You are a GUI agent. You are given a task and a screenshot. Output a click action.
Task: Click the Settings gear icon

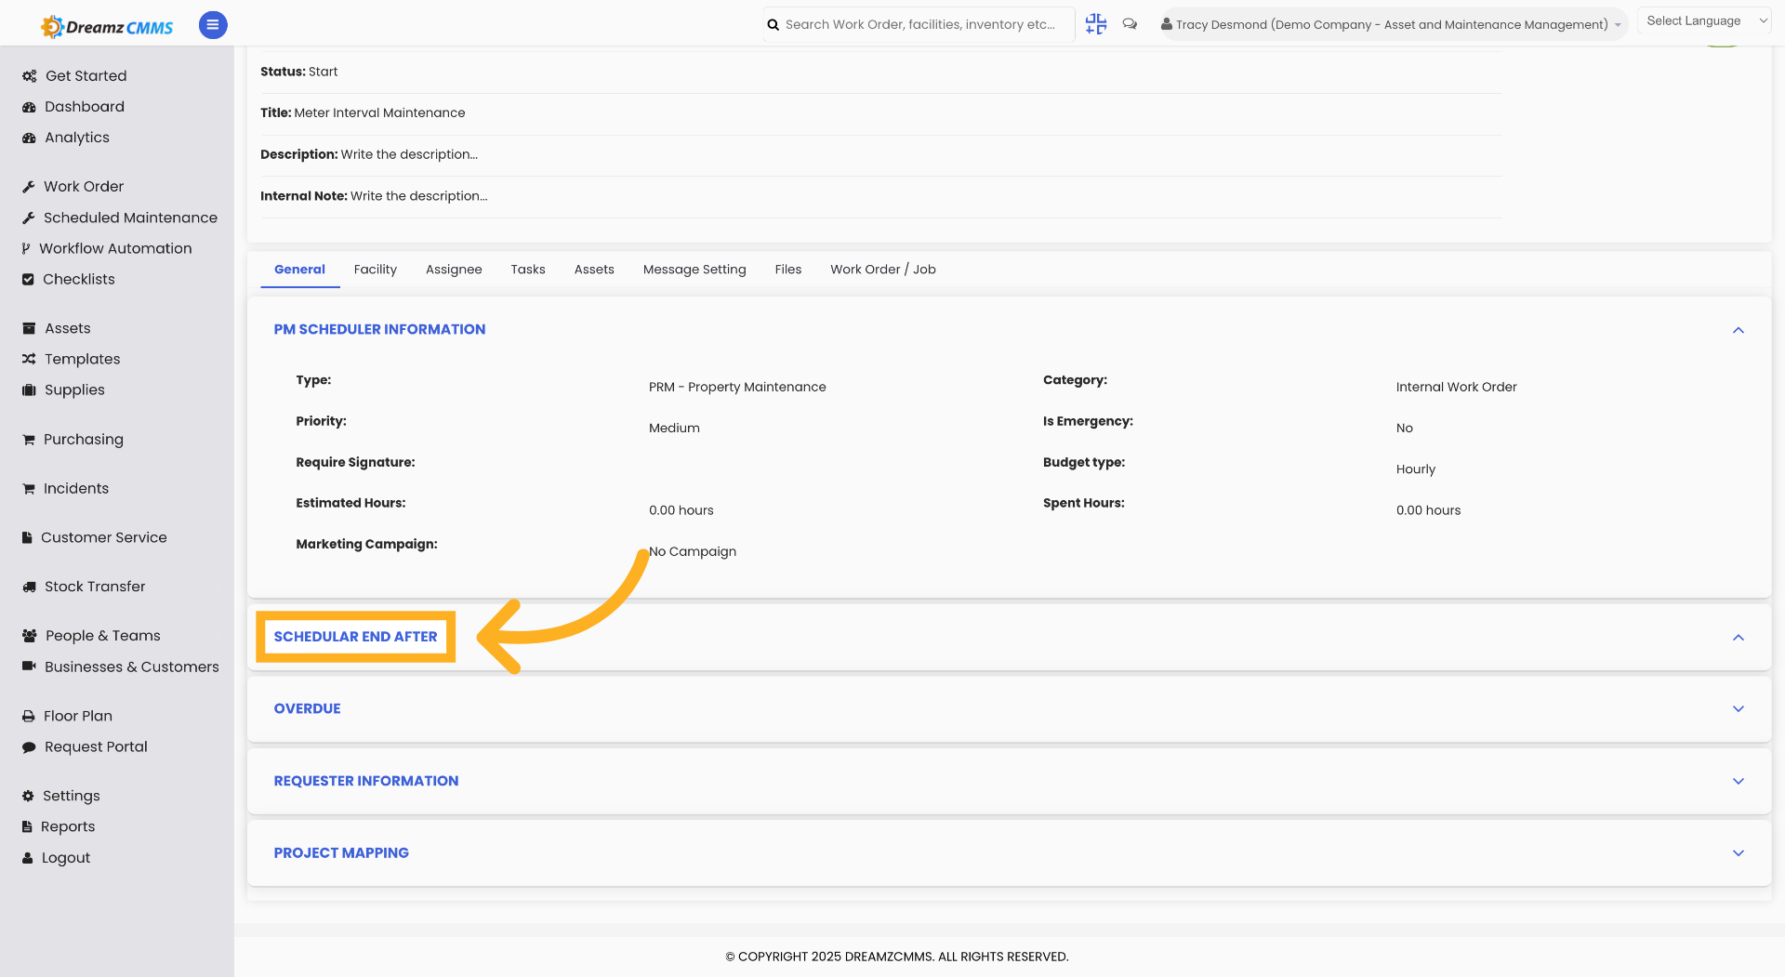coord(28,796)
